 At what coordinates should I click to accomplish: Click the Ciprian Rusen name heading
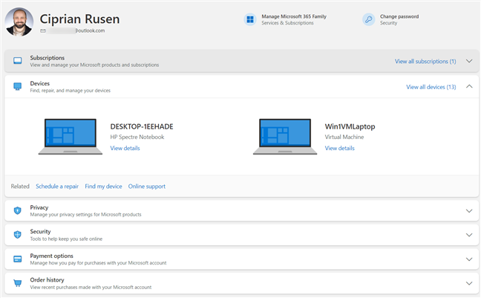pos(79,19)
